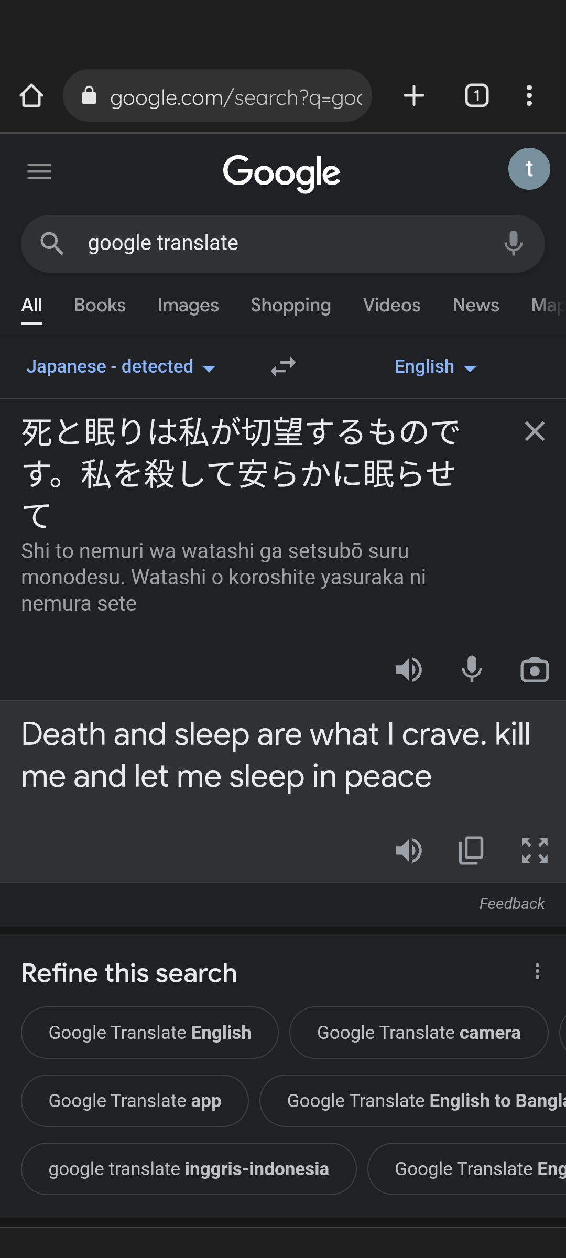Viewport: 566px width, 1258px height.
Task: Switch to the Videos results tab
Action: tap(391, 305)
